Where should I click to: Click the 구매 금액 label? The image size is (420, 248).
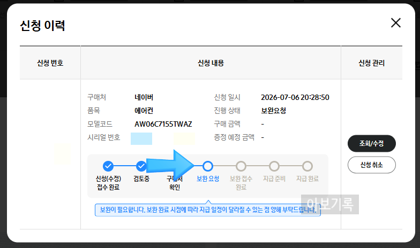(227, 124)
